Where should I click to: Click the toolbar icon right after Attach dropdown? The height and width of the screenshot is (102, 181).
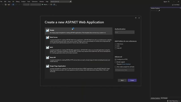coord(51,5)
